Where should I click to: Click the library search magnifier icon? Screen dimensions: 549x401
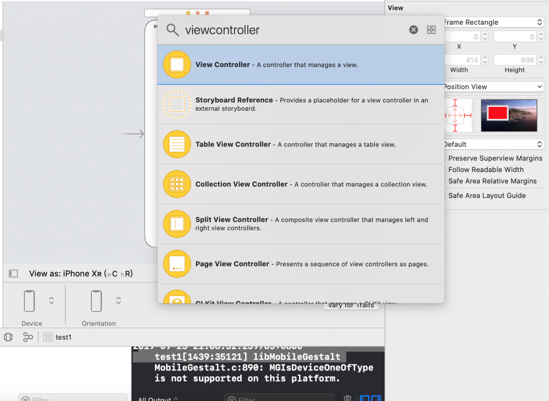(x=173, y=30)
